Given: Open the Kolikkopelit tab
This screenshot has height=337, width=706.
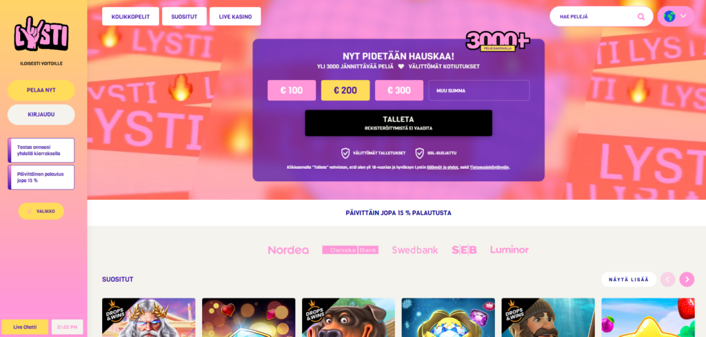Looking at the screenshot, I should click(x=130, y=17).
